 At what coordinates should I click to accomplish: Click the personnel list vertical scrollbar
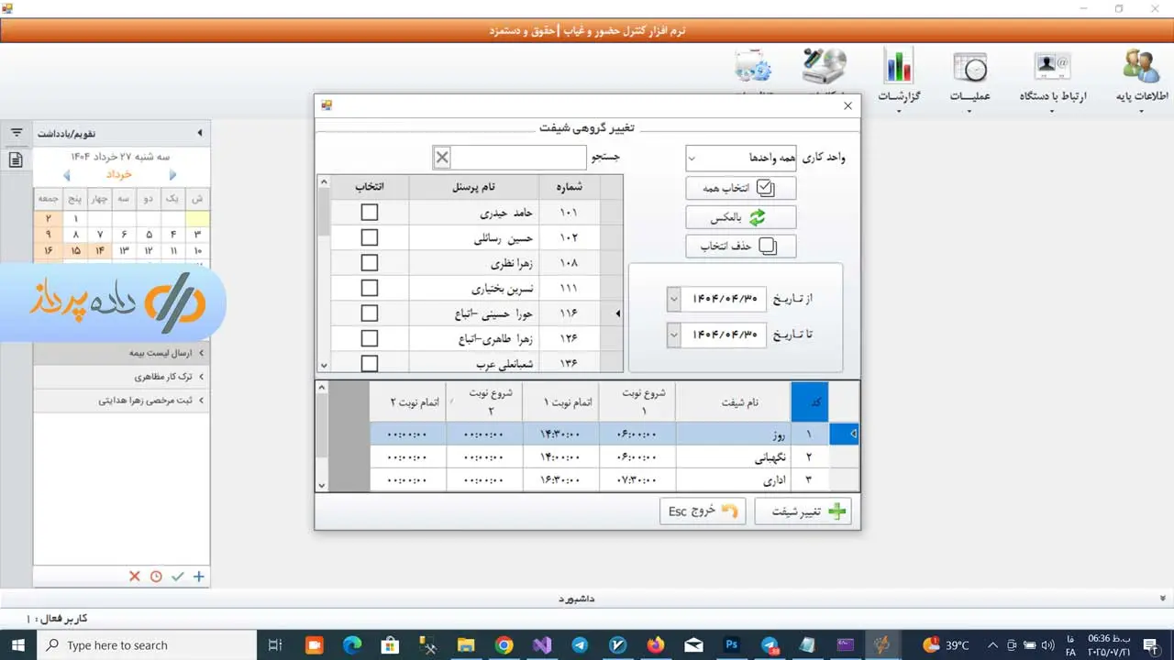point(323,275)
